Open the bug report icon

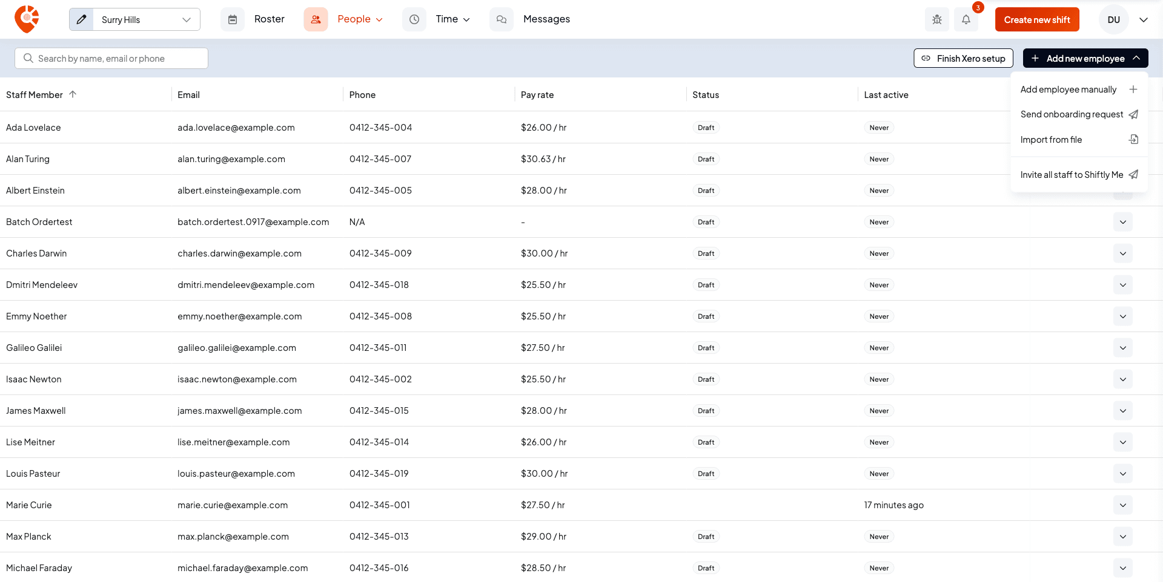937,19
